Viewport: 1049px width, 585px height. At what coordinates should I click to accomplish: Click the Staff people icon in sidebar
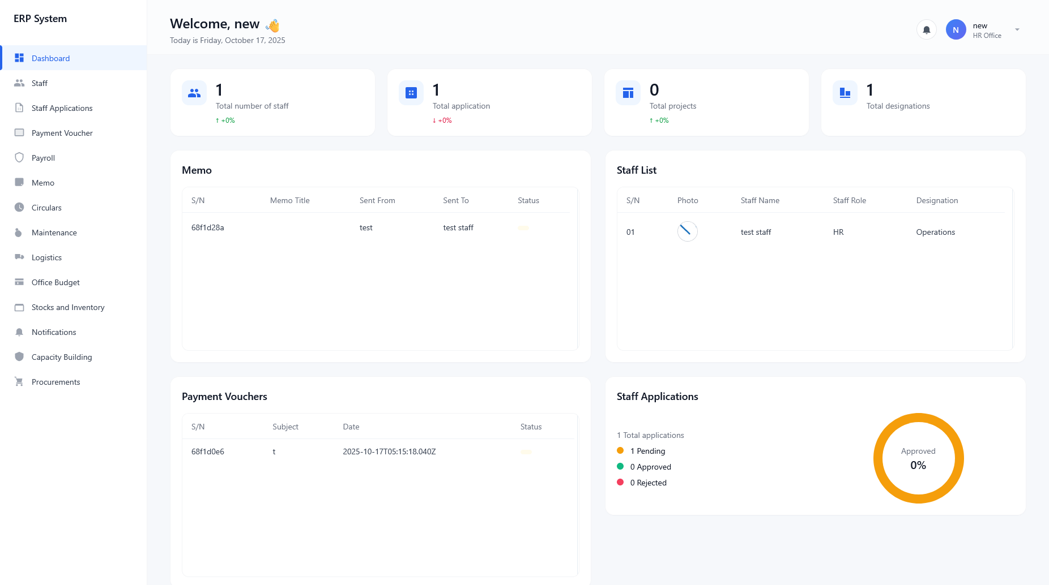pyautogui.click(x=19, y=83)
